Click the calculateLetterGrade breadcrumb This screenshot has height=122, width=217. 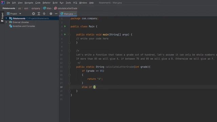point(66,8)
